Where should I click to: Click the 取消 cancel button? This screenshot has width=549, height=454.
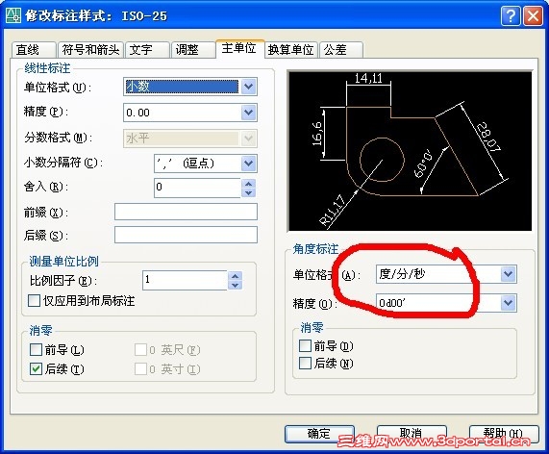click(x=412, y=434)
